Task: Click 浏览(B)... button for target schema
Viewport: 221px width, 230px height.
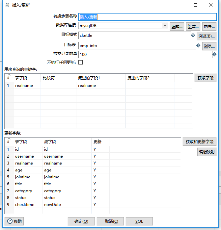Action: pos(207,36)
